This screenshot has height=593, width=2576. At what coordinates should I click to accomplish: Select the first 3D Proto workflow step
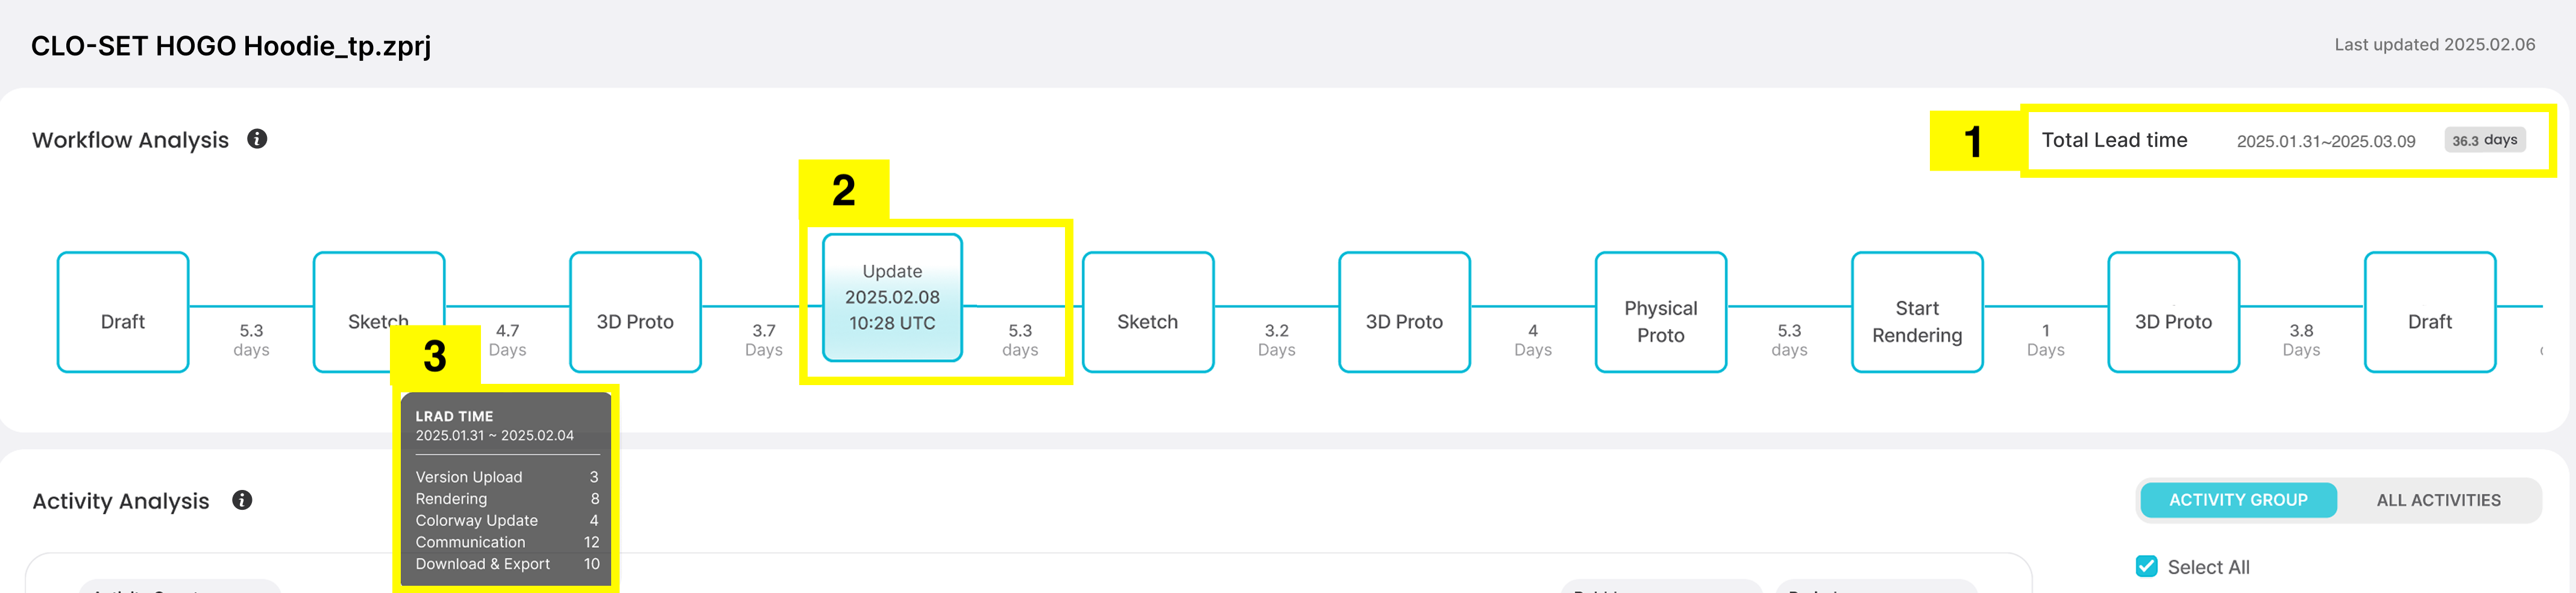(x=635, y=312)
